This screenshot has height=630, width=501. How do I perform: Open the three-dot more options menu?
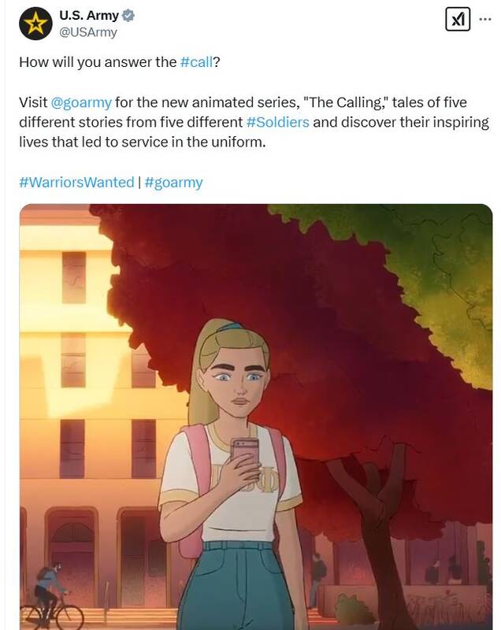coord(485,19)
